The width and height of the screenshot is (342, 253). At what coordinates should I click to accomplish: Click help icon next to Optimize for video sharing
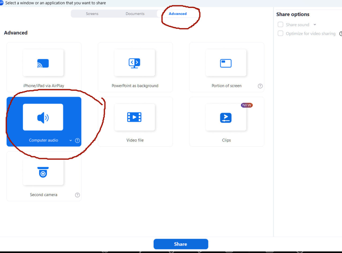(x=340, y=34)
